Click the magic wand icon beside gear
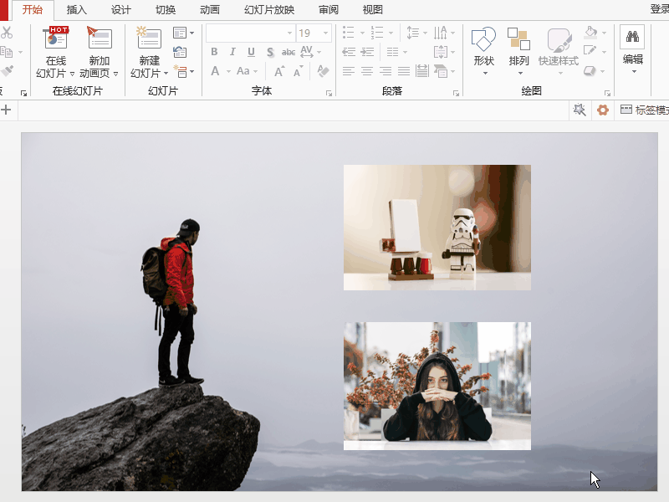Screen dimensions: 669x502 580,110
